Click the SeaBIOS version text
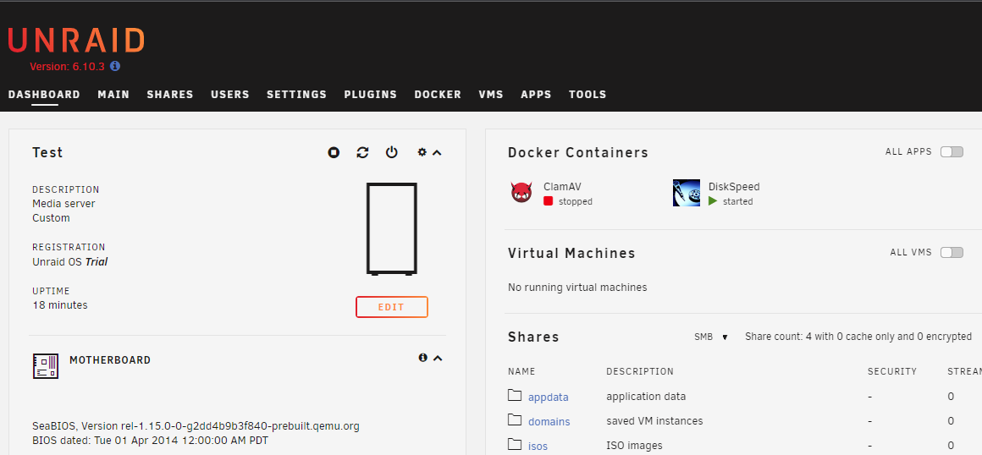Screen dimensions: 982x455 pyautogui.click(x=196, y=426)
